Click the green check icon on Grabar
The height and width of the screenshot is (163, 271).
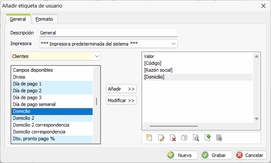(x=205, y=155)
